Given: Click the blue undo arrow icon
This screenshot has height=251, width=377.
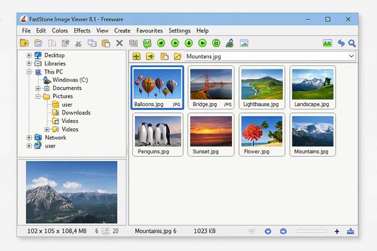Looking at the screenshot, I should (341, 43).
